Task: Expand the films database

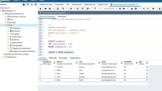Action: click(x=6, y=19)
